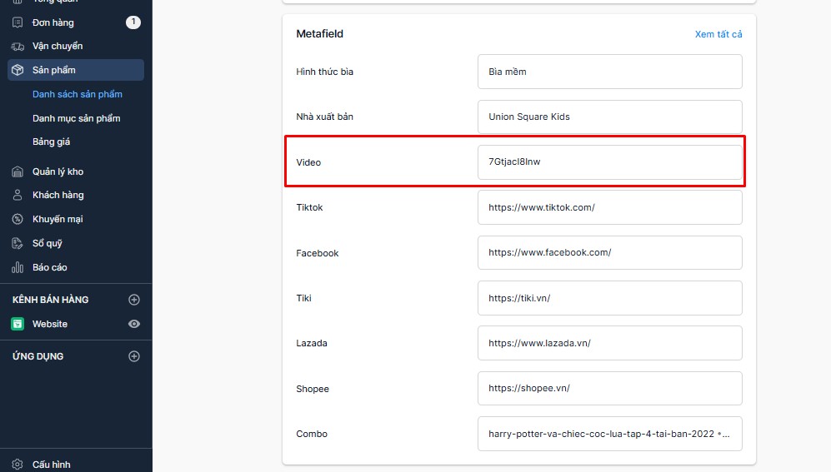Click the Hình thức bìa label
This screenshot has height=472, width=831.
pos(324,72)
